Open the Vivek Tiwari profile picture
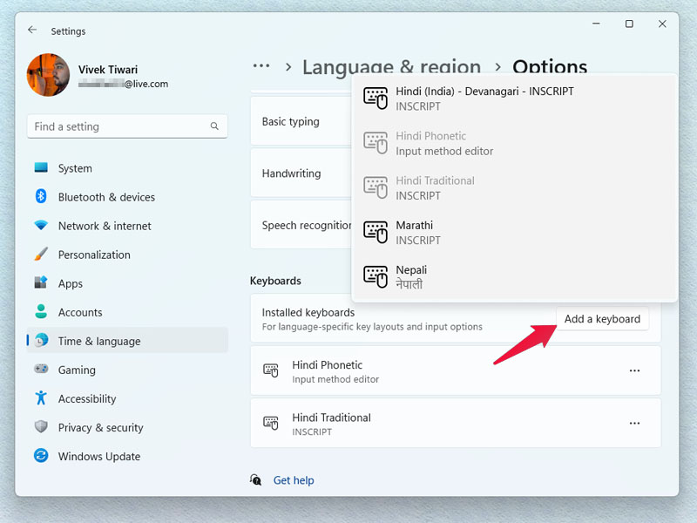697x523 pixels. point(48,75)
